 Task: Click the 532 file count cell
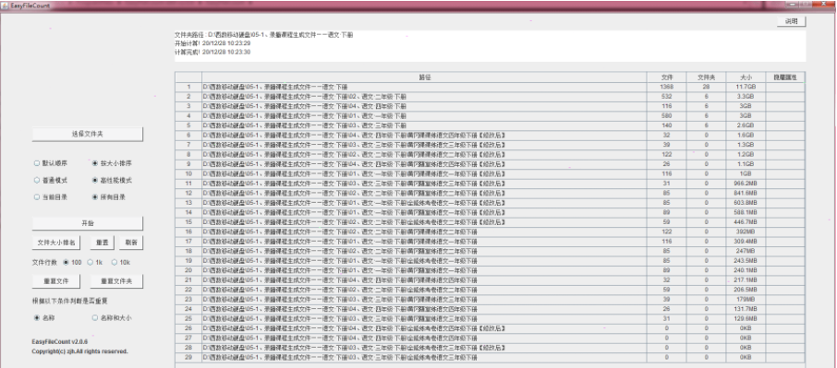(667, 97)
